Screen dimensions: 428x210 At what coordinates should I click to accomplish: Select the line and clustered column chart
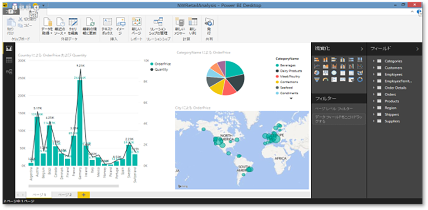pyautogui.click(x=343, y=66)
